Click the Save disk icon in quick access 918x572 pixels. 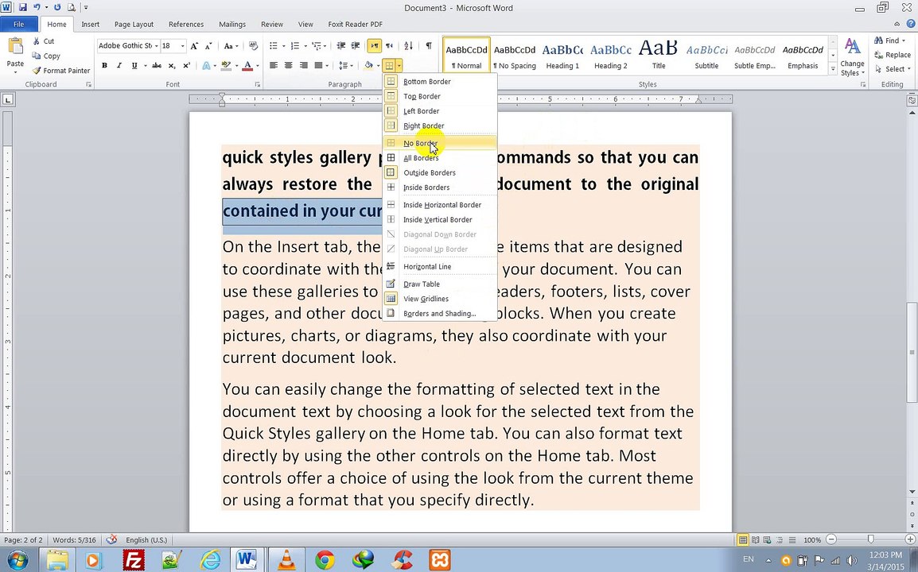(23, 8)
